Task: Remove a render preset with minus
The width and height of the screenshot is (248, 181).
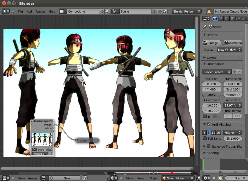Action: coord(239,72)
